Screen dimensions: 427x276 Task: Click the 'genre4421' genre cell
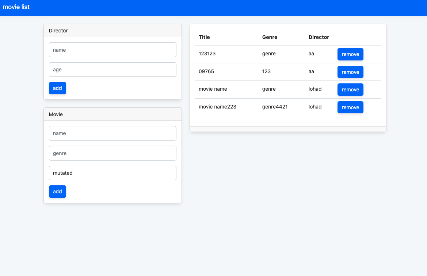pyautogui.click(x=275, y=107)
